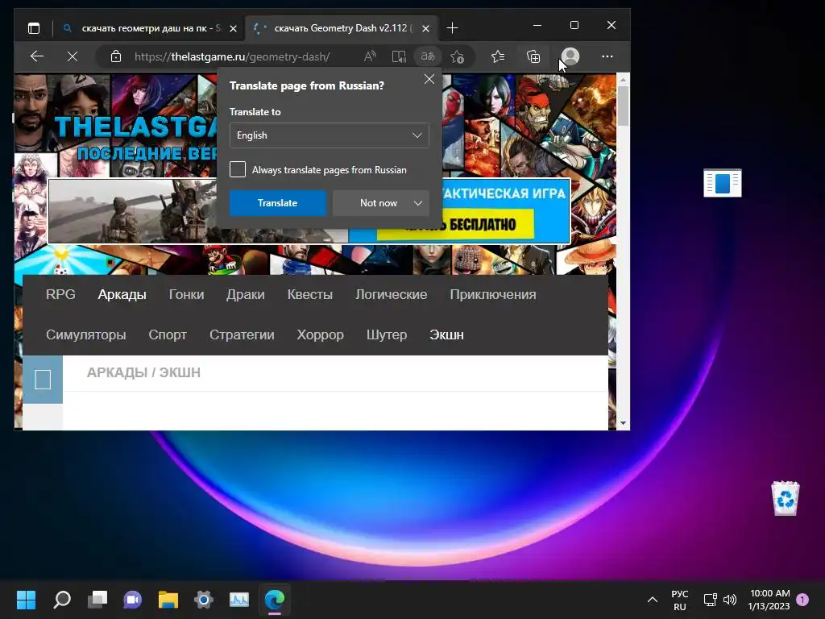Image resolution: width=825 pixels, height=619 pixels.
Task: Click the page's vertical scrollbar thumb
Action: point(624,106)
